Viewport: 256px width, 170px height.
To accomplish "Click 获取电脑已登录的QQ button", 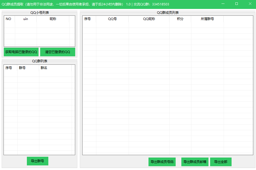I will click(x=21, y=52).
